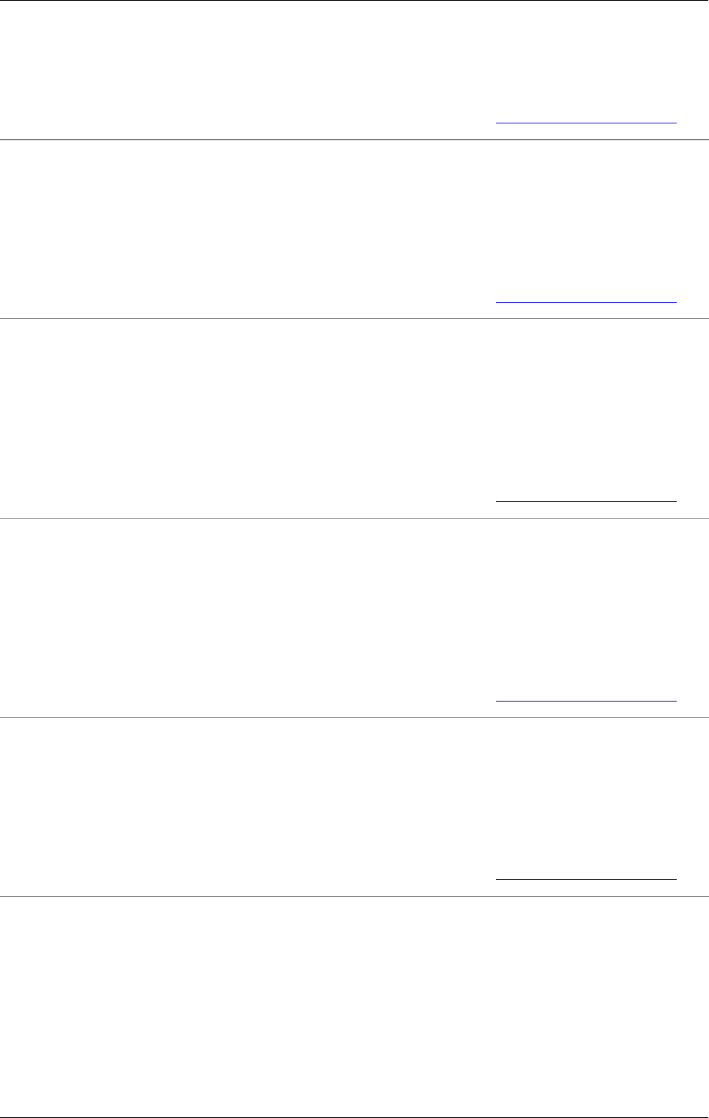
Task: Click the last section without a link
Action: [x=354, y=1006]
